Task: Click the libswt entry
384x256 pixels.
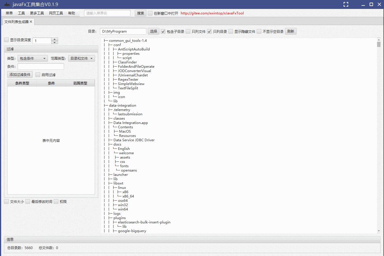Action: [118, 183]
